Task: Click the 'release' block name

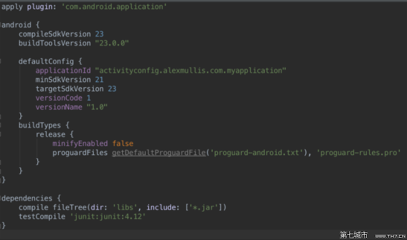Action: pos(51,134)
